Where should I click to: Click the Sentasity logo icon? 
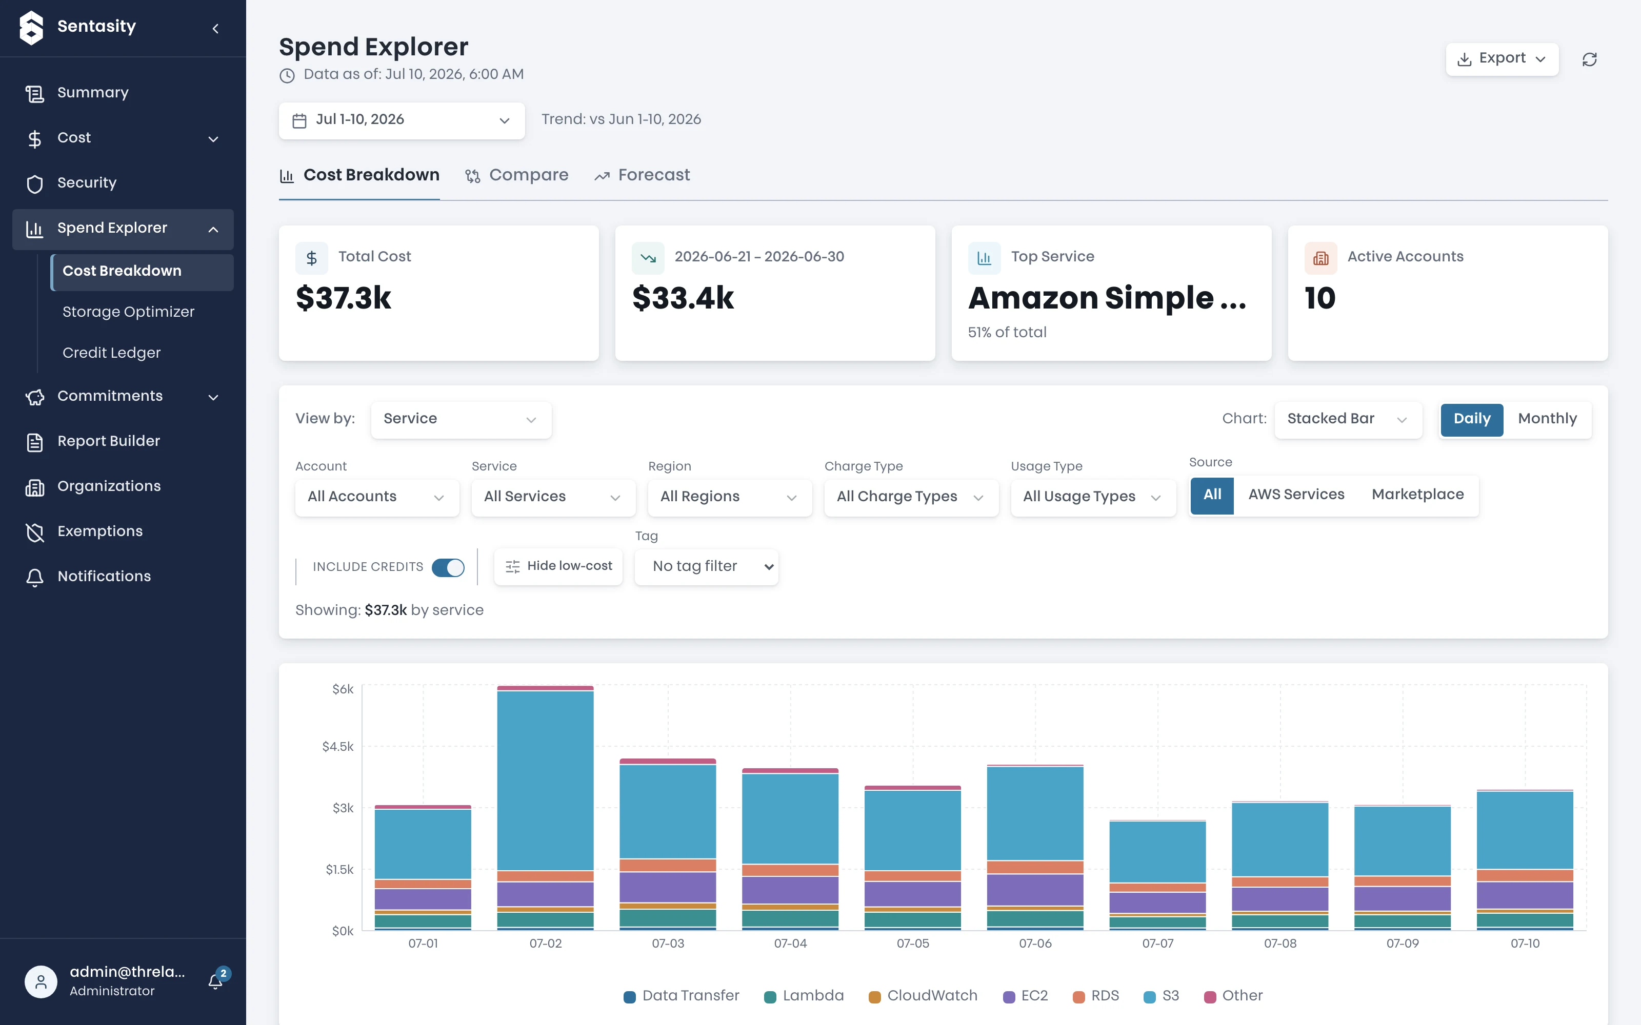pyautogui.click(x=31, y=28)
